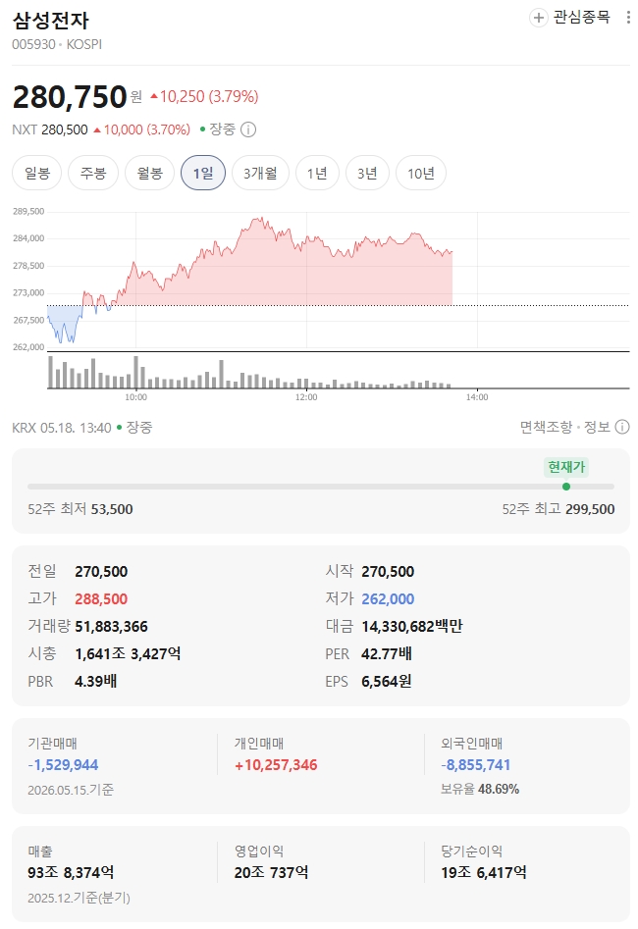638x929 pixels.
Task: Open the 면책조항 · 정보 link
Action: tap(564, 427)
